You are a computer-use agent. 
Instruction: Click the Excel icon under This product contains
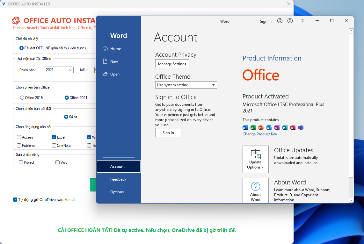[253, 127]
